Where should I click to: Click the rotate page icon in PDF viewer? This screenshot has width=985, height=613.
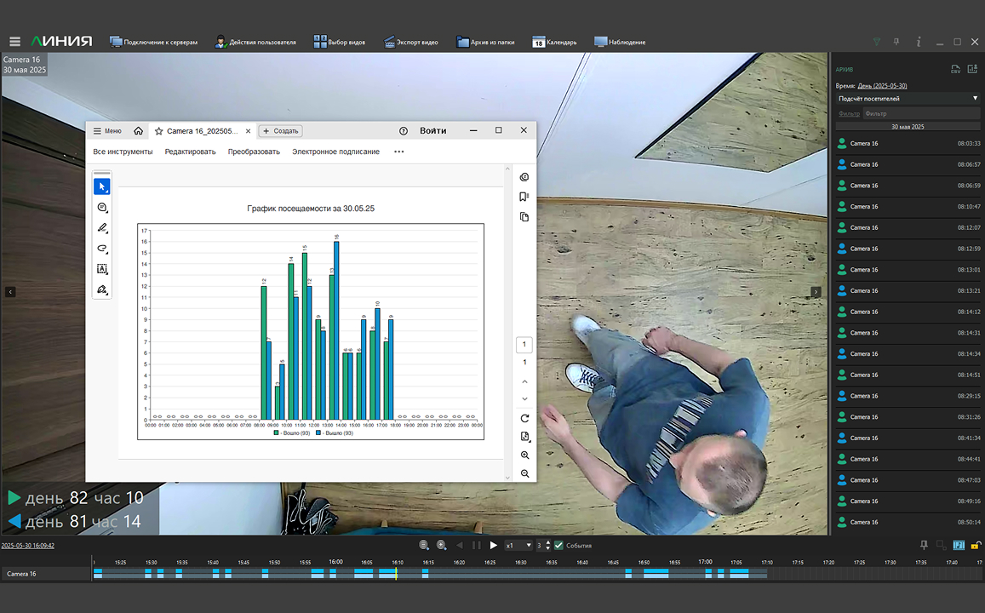pos(524,418)
